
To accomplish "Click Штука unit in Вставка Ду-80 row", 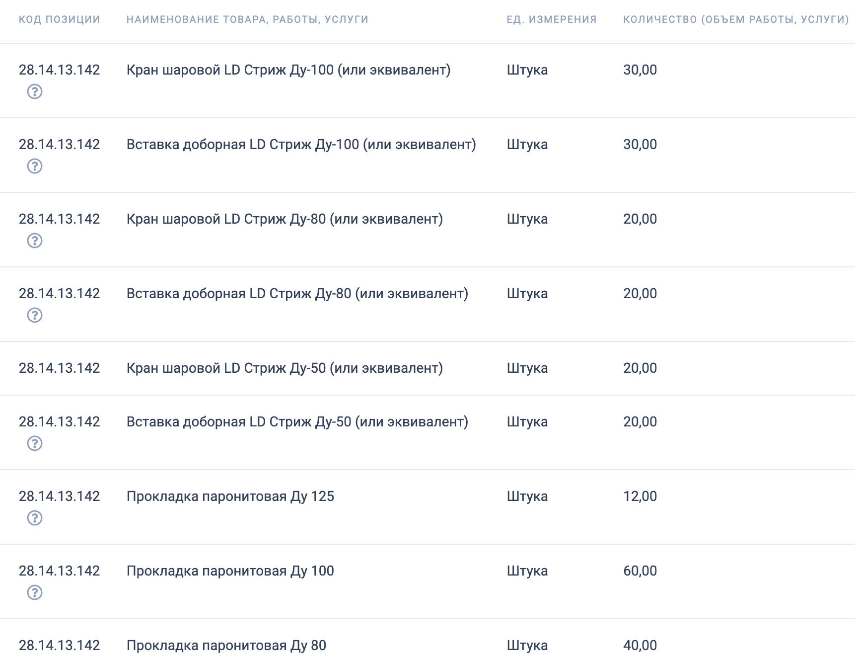I will click(527, 294).
